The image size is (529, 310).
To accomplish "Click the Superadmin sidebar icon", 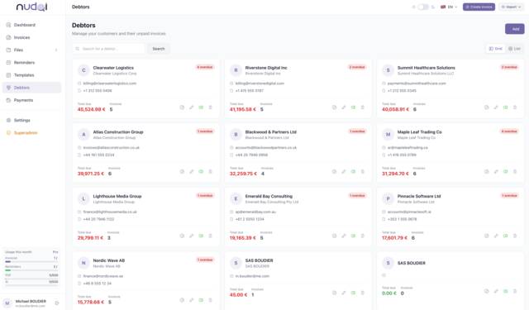I will coord(9,133).
